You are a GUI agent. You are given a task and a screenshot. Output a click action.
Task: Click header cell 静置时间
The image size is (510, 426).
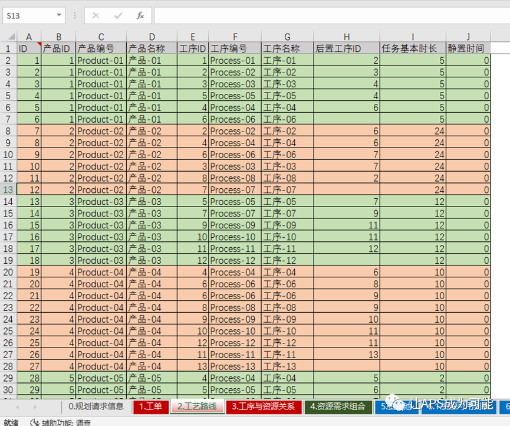[x=468, y=48]
